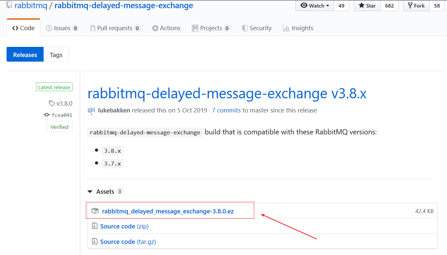This screenshot has height=255, width=447.
Task: Click the tag icon beside v3.8.0
Action: coord(52,103)
